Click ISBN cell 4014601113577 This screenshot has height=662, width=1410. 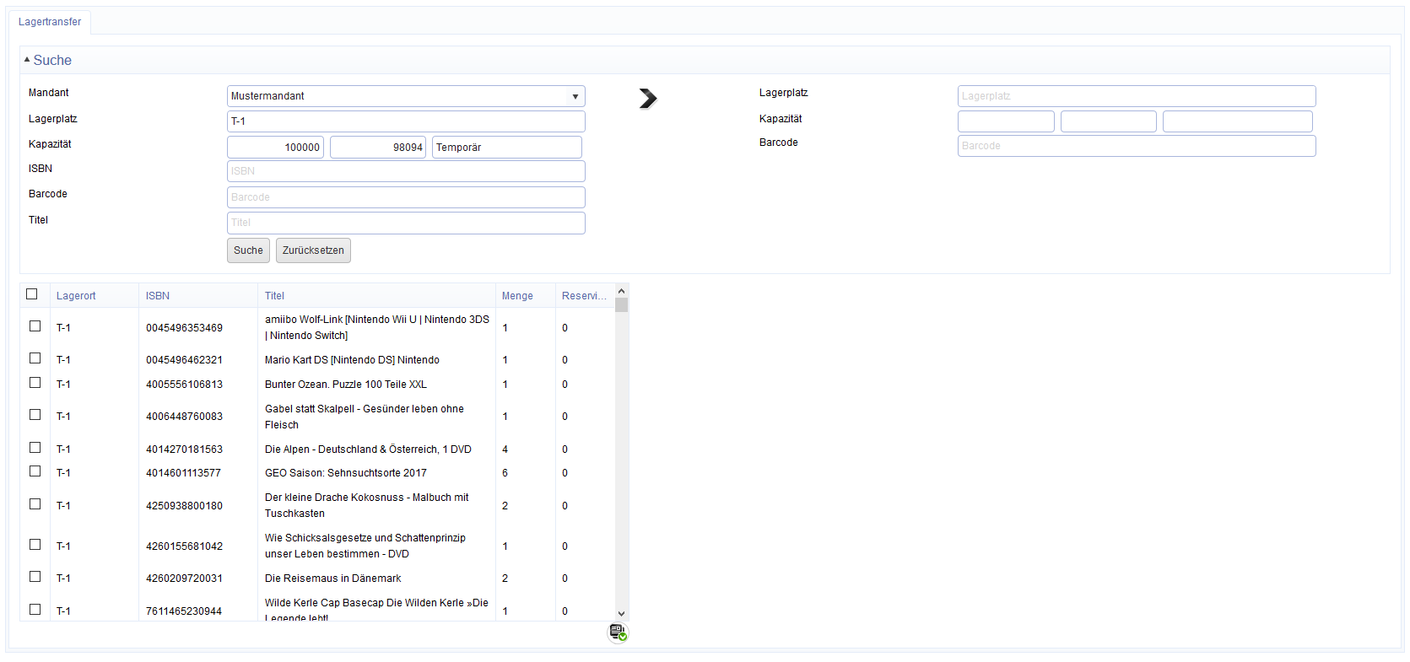coord(183,473)
